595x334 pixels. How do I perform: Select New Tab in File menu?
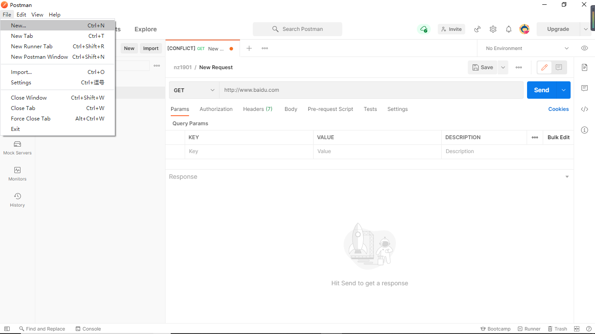[57, 36]
